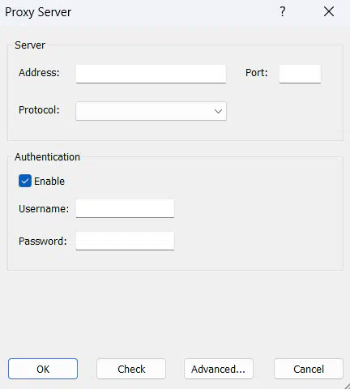
Task: Close the Proxy Server dialog
Action: 329,11
